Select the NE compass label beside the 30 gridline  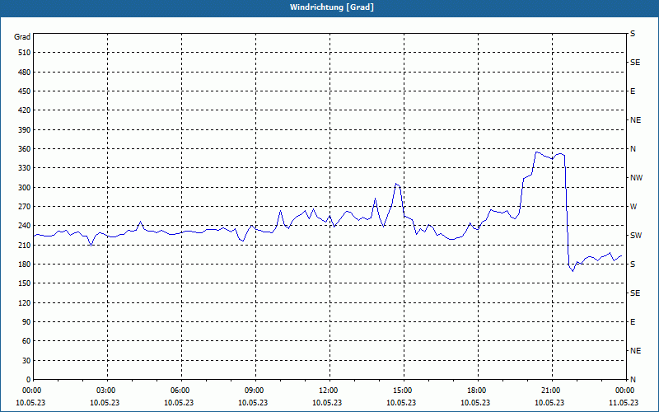635,351
